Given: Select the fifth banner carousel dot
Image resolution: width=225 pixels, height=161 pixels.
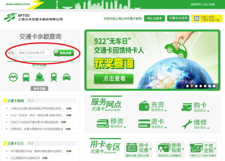Looking at the screenshot, I should click(x=205, y=86).
